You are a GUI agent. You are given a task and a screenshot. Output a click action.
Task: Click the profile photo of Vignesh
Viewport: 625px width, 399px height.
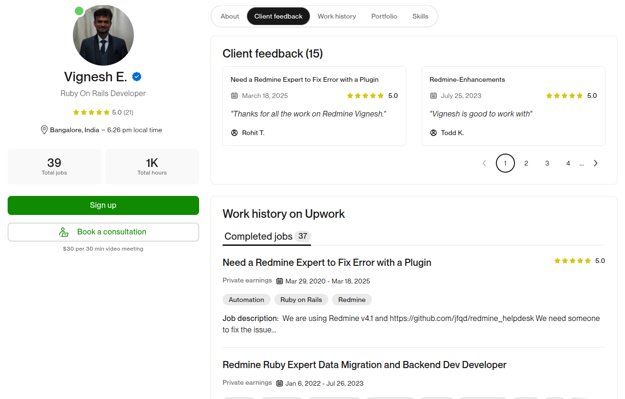pos(103,35)
